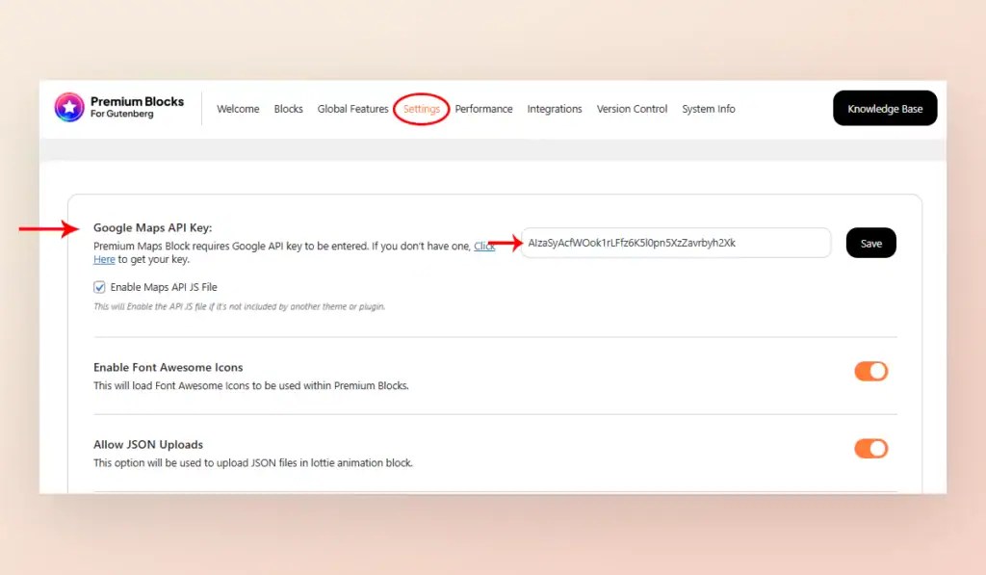Image resolution: width=986 pixels, height=575 pixels.
Task: View the Integrations tab
Action: point(555,109)
